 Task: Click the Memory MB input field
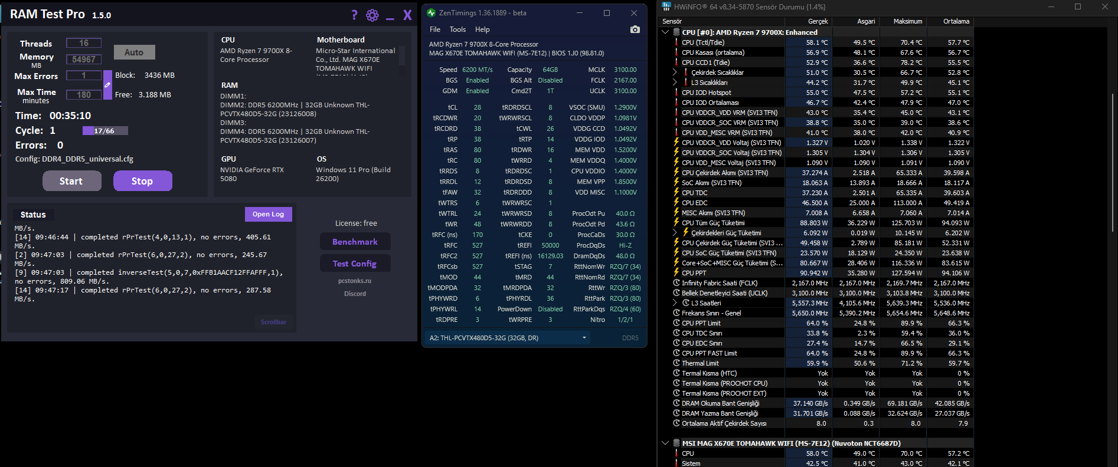(x=84, y=60)
